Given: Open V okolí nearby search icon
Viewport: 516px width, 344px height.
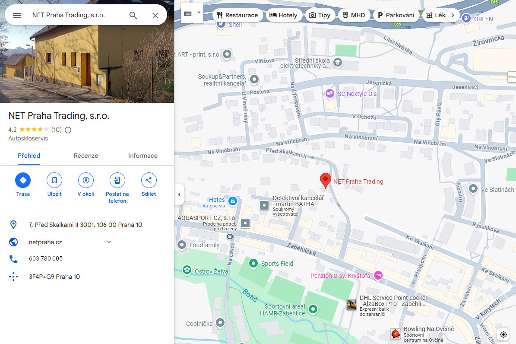Looking at the screenshot, I should click(86, 180).
